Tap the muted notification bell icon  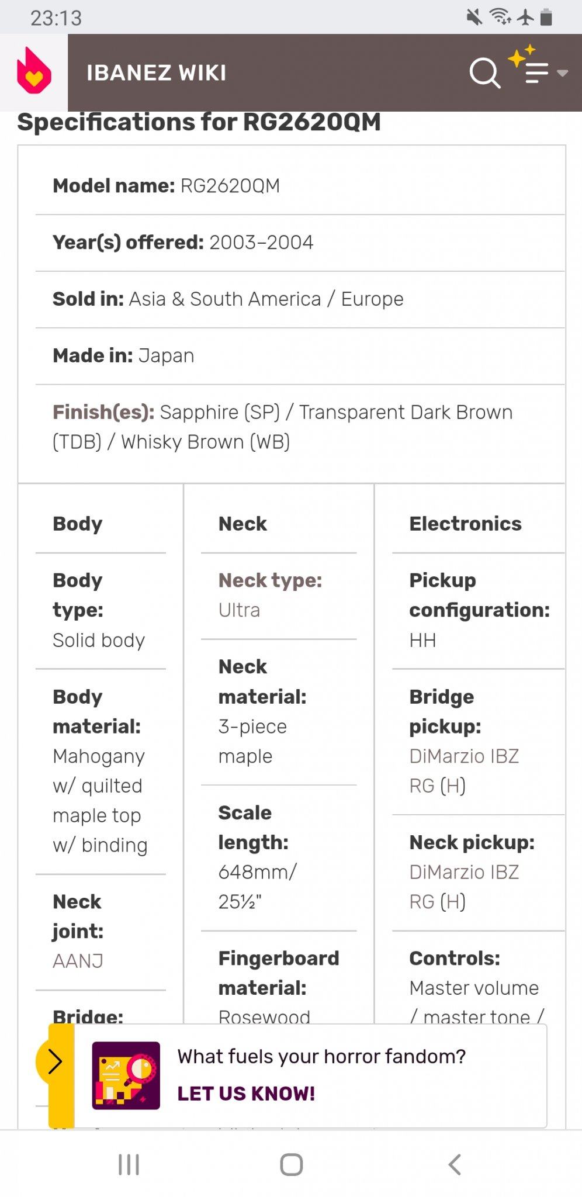(x=474, y=17)
